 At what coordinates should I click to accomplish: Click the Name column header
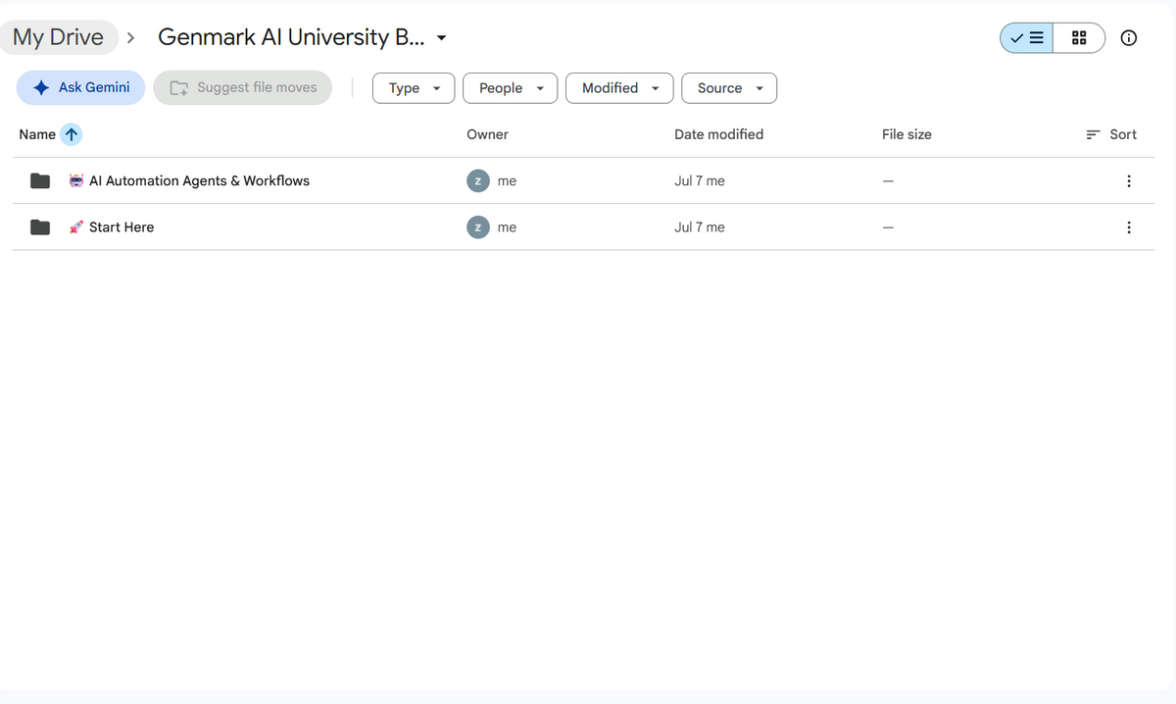37,134
